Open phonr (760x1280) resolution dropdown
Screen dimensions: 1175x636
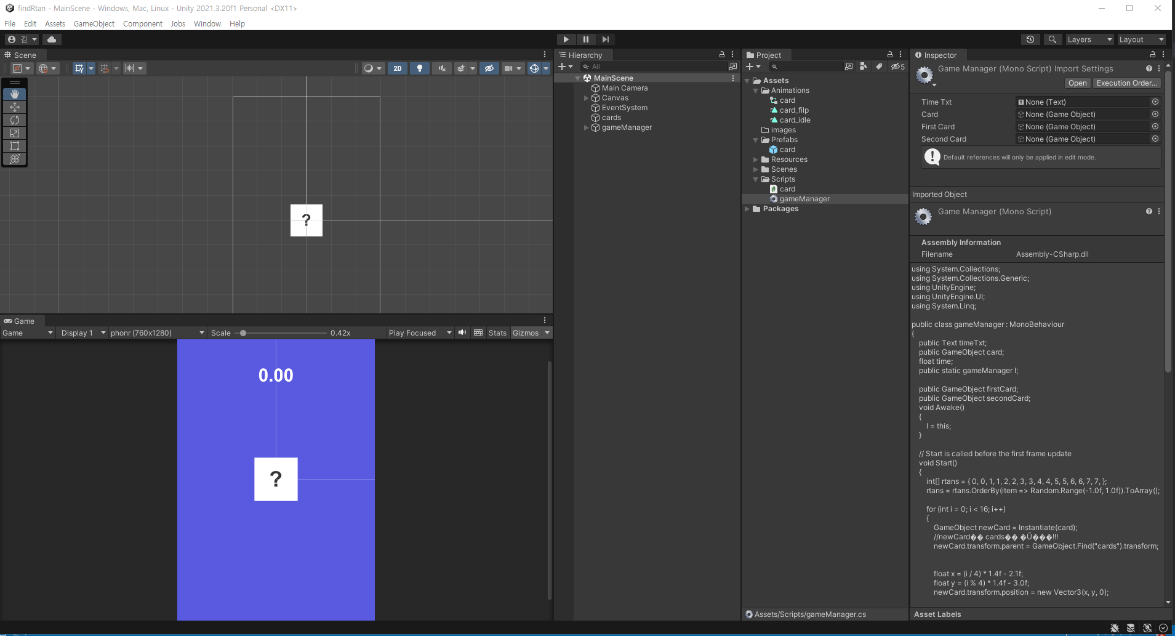pyautogui.click(x=157, y=333)
